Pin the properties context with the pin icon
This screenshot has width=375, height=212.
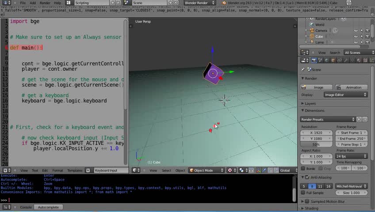point(303,69)
